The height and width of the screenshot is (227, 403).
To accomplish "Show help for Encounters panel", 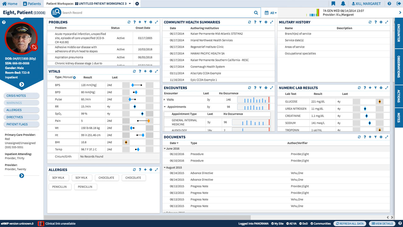I will coord(255,88).
